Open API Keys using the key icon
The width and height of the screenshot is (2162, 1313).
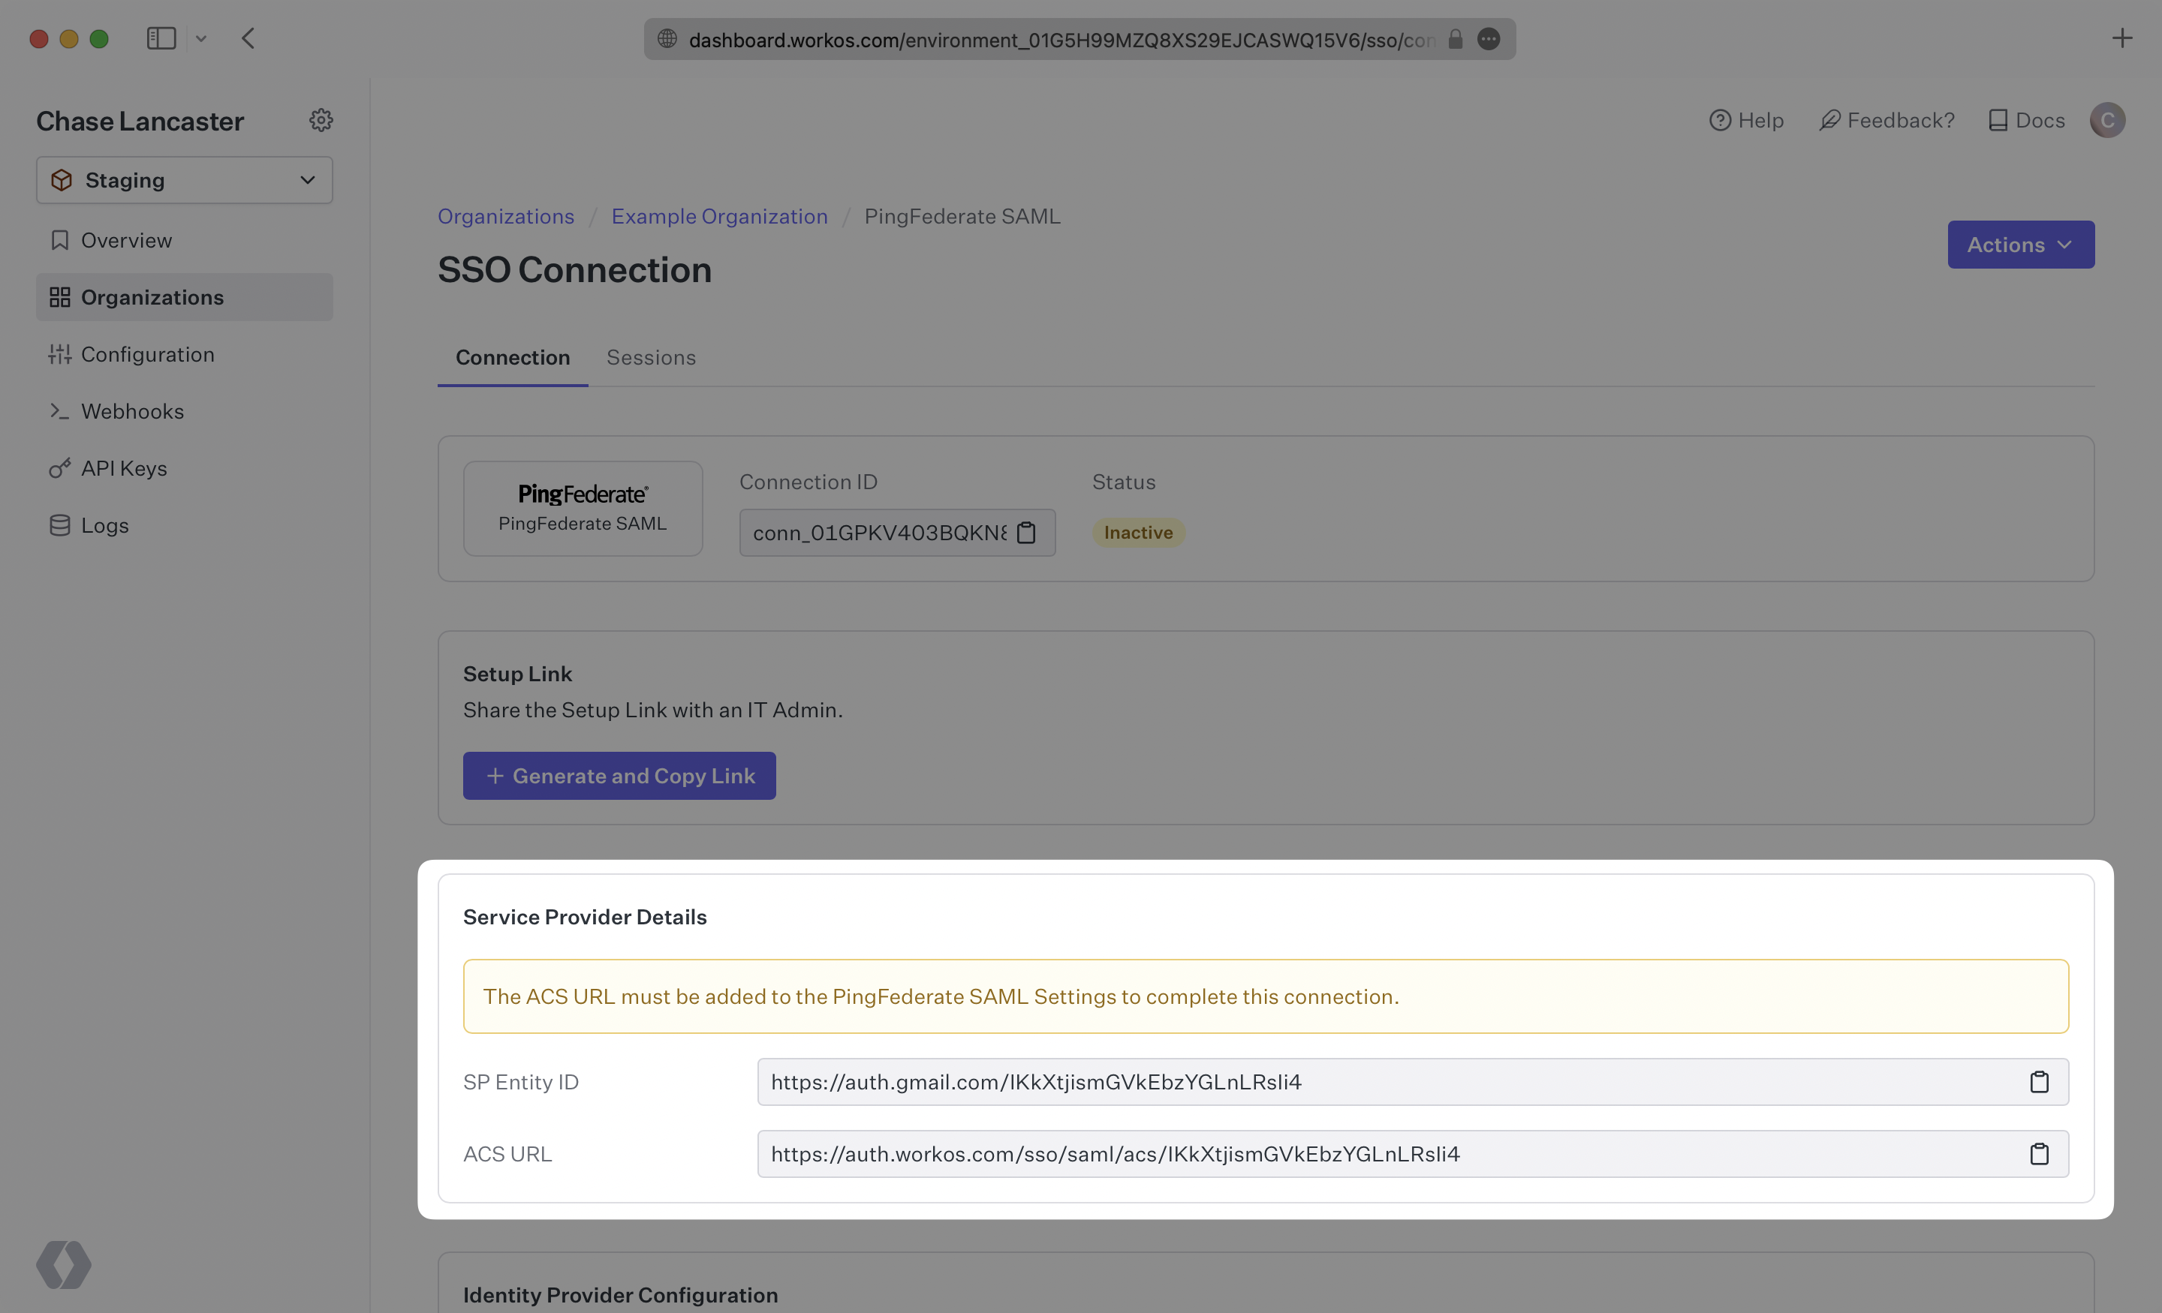pos(59,467)
